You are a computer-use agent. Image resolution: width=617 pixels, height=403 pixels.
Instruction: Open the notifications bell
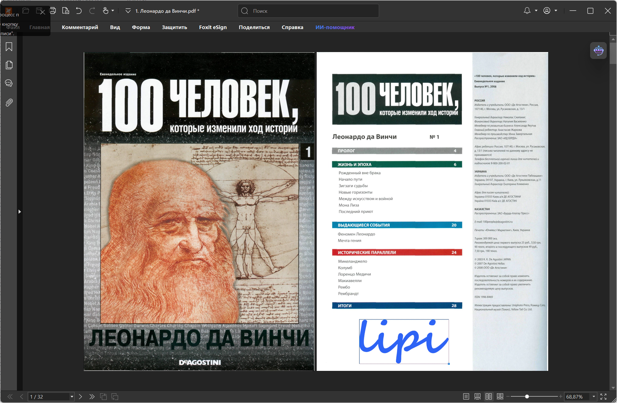(527, 11)
